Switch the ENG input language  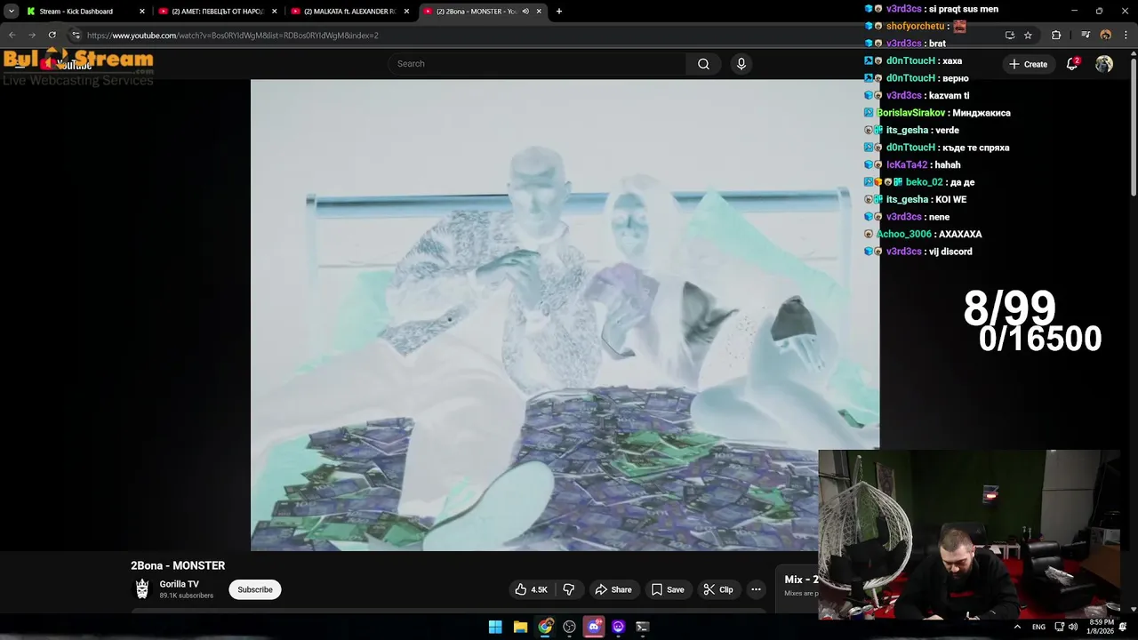coord(1038,628)
